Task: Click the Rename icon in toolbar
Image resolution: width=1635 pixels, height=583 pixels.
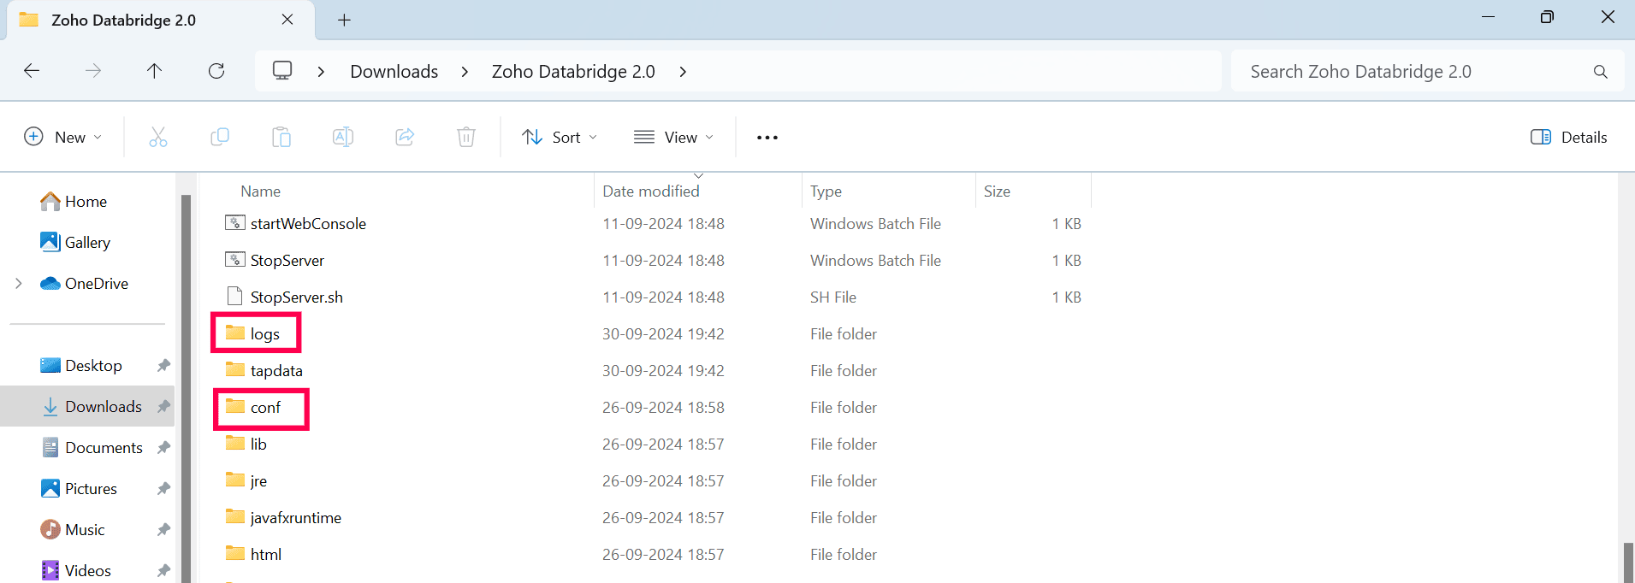Action: click(x=343, y=137)
